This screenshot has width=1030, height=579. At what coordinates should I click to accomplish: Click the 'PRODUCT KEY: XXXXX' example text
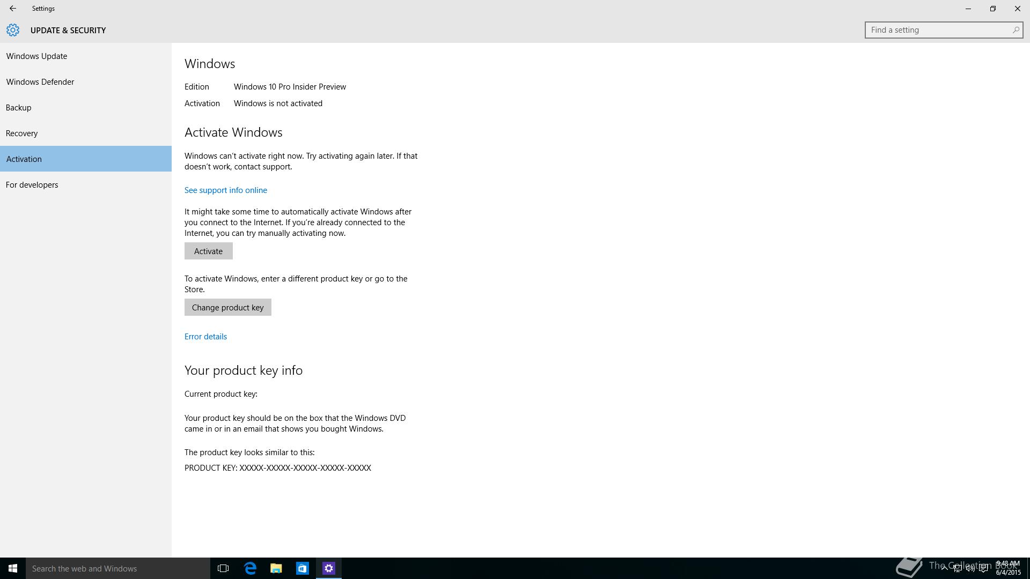click(278, 468)
